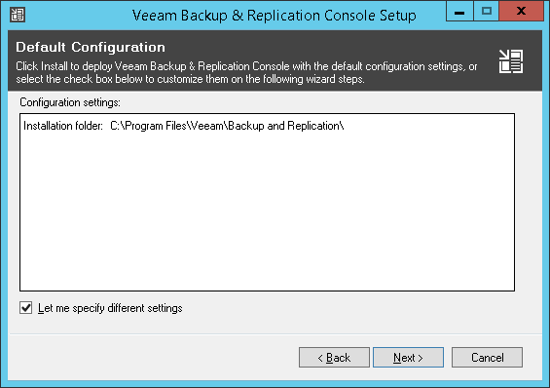The image size is (550, 388).
Task: Click the 'Let me specify different settings' label
Action: click(x=110, y=308)
